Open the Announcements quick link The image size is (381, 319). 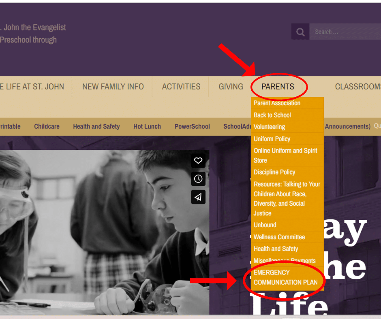(348, 126)
